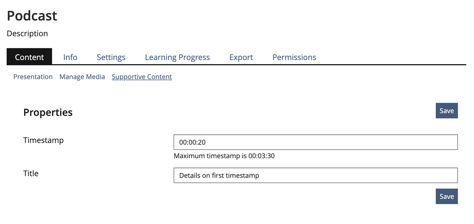Switch to the Info tab
The width and height of the screenshot is (474, 224).
point(70,57)
